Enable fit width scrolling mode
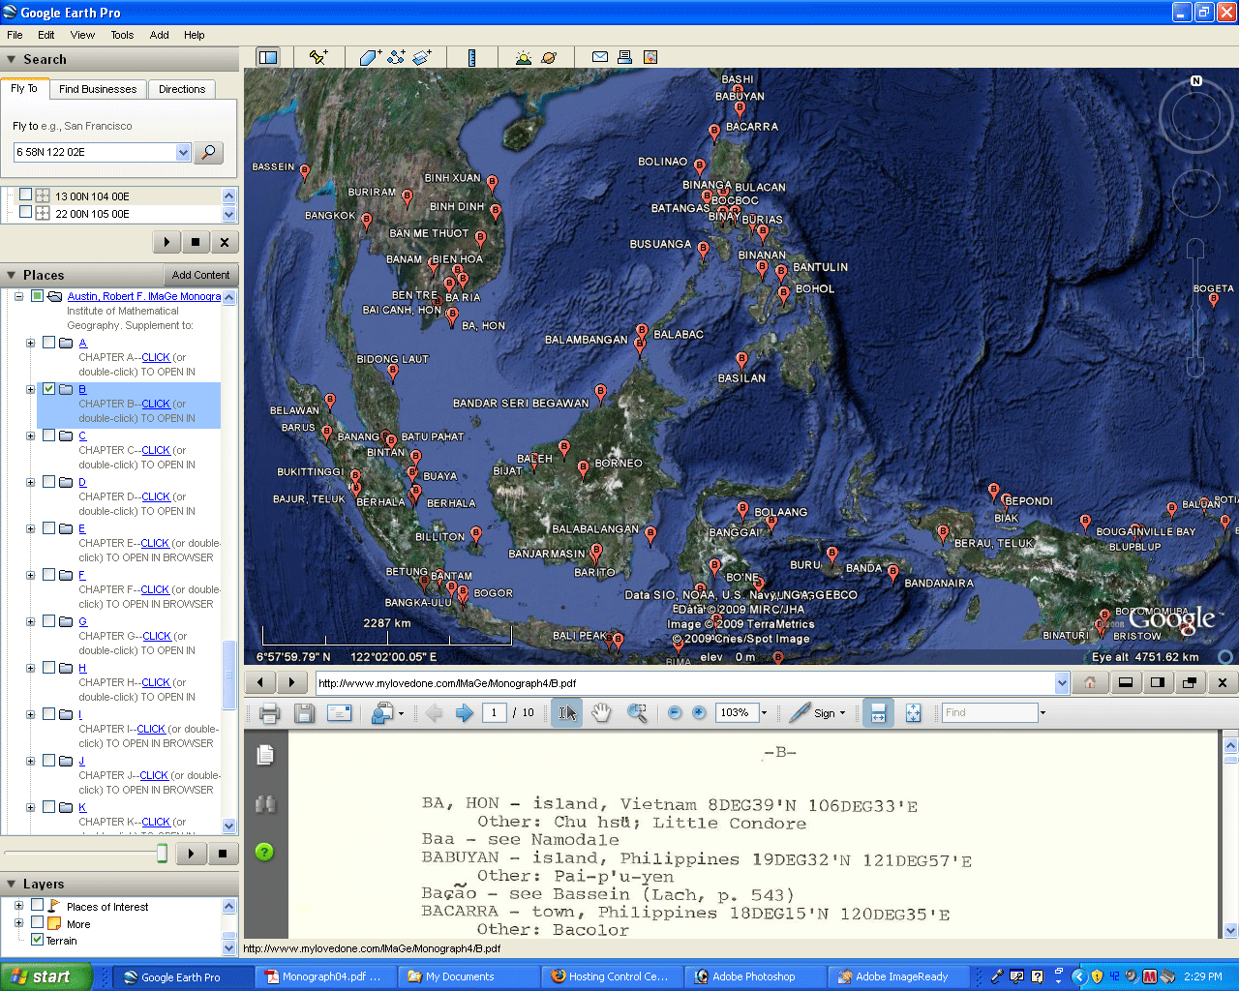Image resolution: width=1239 pixels, height=991 pixels. 878,713
